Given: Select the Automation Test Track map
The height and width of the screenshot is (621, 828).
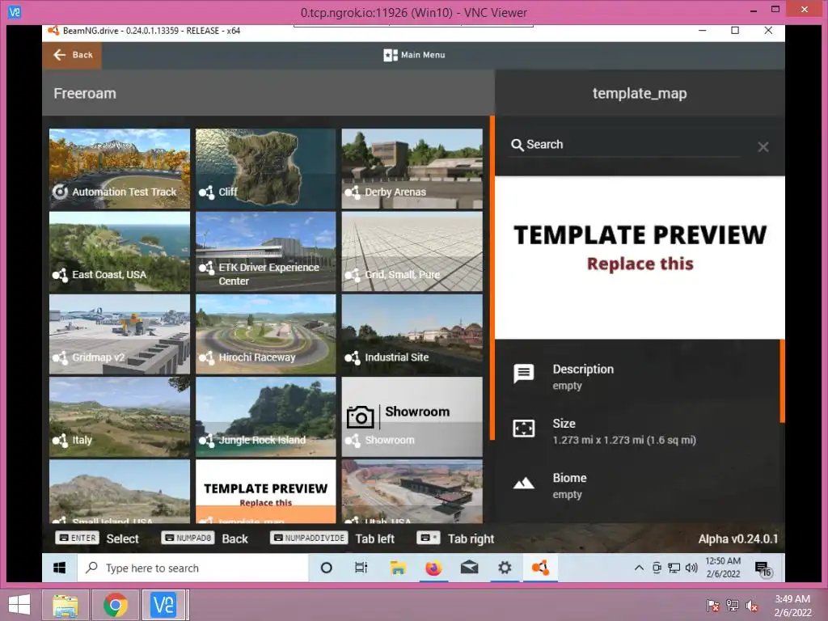Looking at the screenshot, I should [x=120, y=168].
